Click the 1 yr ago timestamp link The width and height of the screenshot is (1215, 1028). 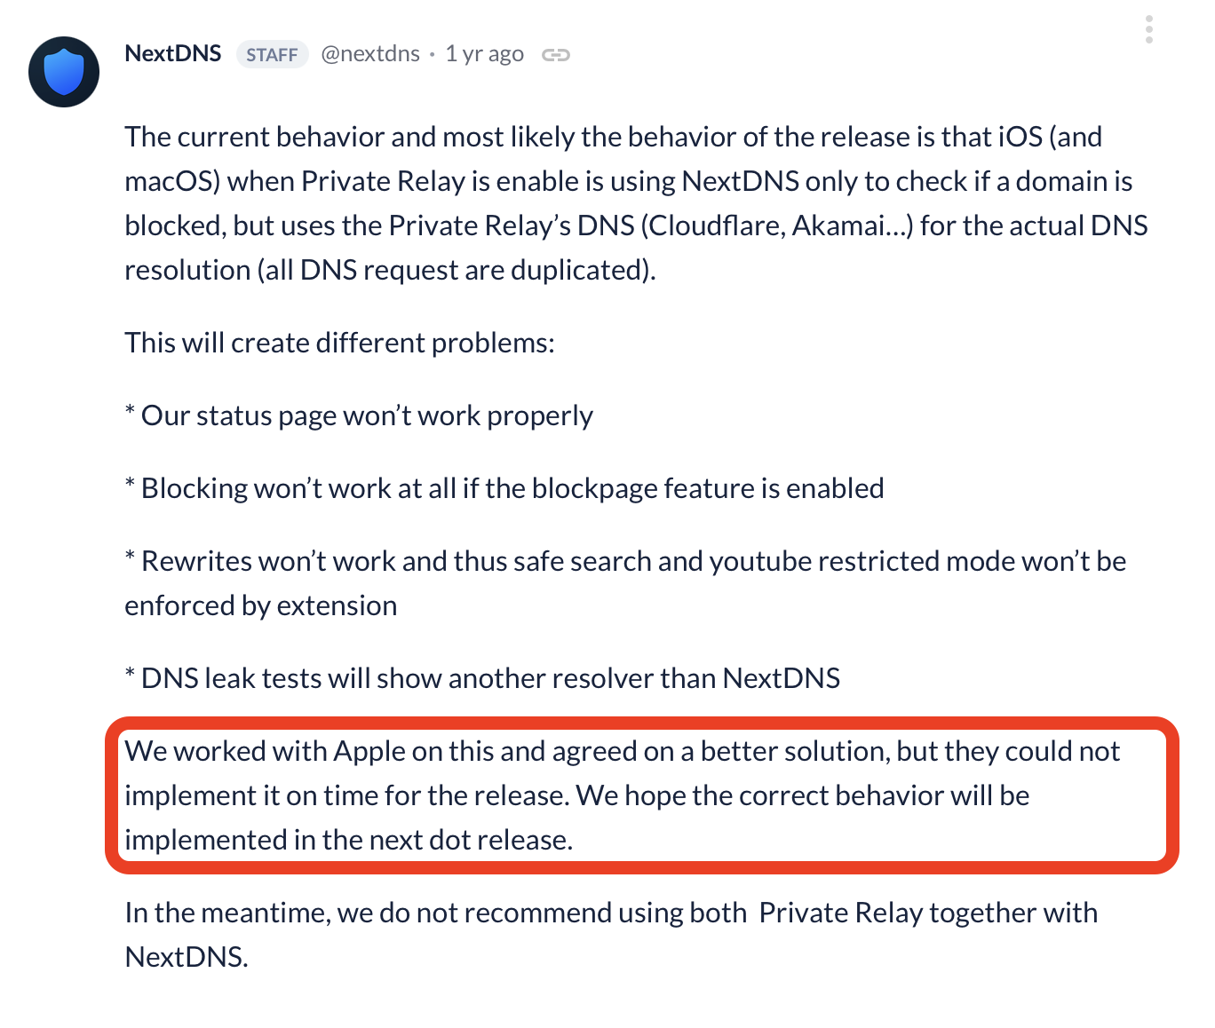[484, 54]
